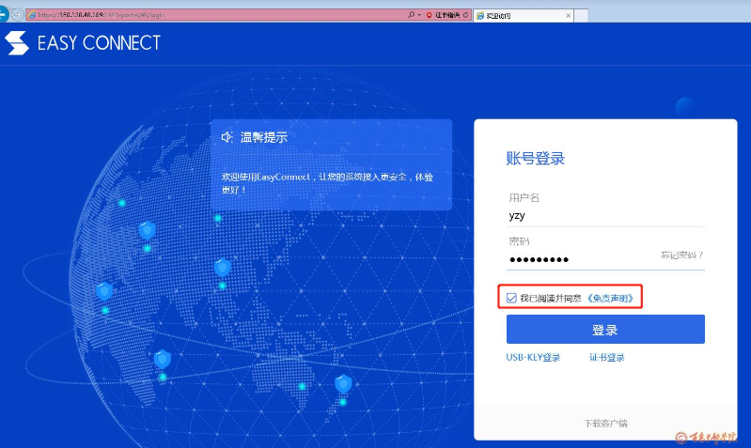
Task: Click the page icon in address bar
Action: click(x=32, y=15)
